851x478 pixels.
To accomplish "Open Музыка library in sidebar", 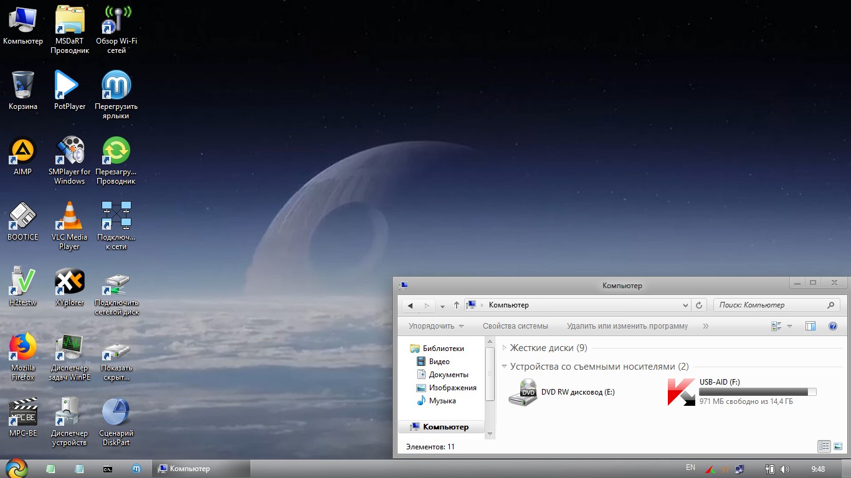I will tap(436, 401).
